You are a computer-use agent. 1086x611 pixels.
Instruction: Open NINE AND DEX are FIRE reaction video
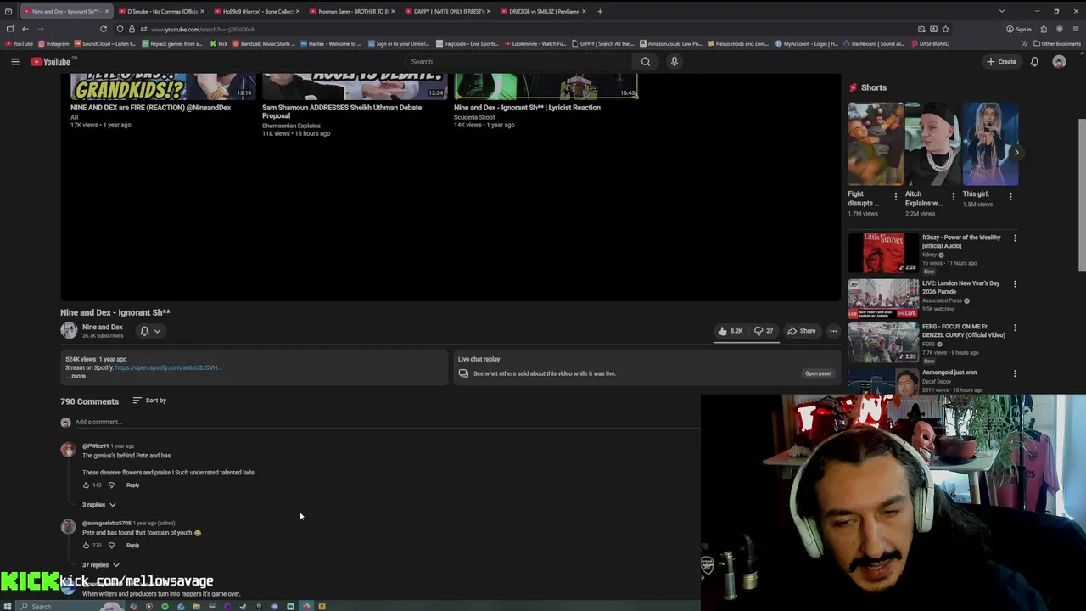click(150, 108)
